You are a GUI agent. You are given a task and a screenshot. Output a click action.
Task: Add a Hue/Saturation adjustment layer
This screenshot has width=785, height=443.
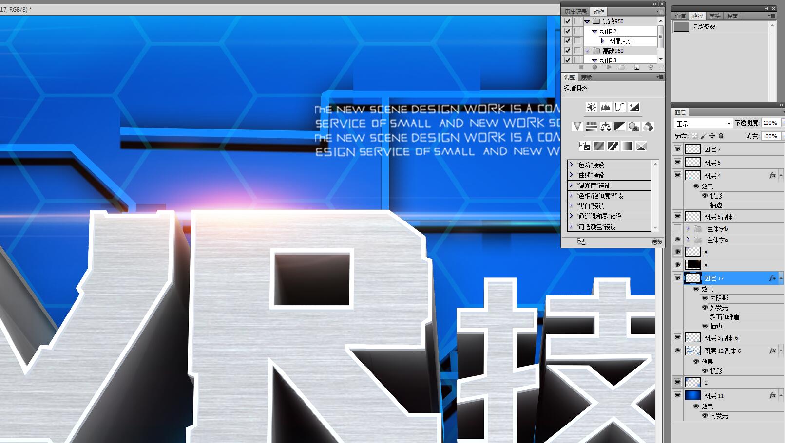tap(592, 127)
